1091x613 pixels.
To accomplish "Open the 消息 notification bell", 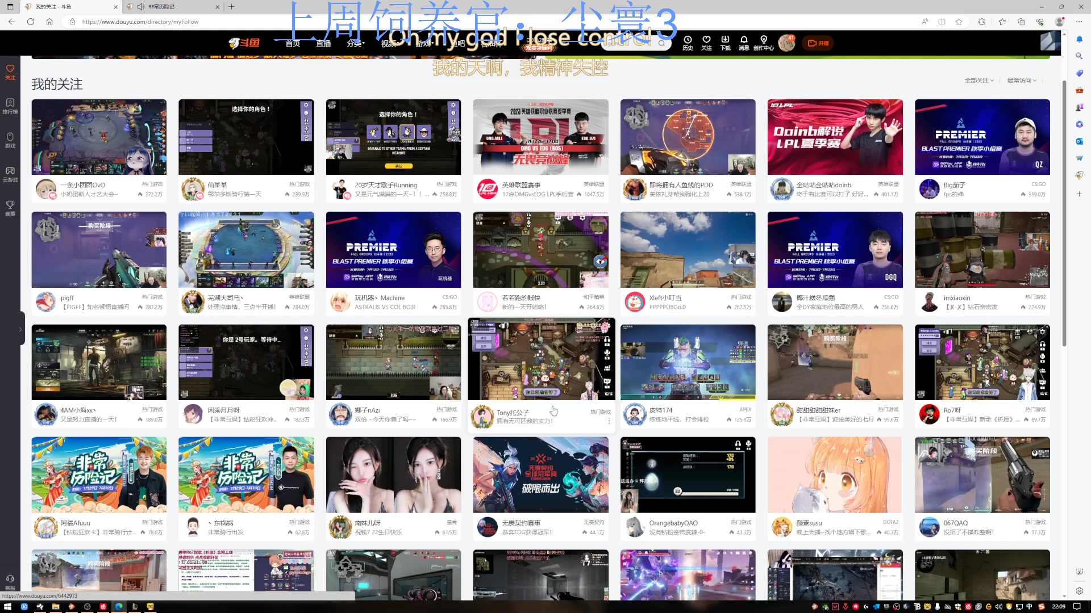I will pyautogui.click(x=744, y=43).
